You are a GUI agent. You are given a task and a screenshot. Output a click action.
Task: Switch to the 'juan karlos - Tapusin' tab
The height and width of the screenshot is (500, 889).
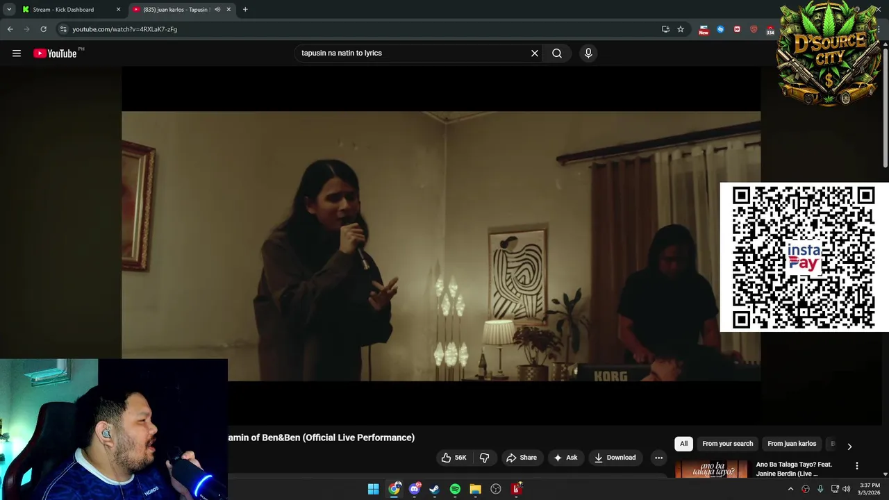[x=175, y=10]
